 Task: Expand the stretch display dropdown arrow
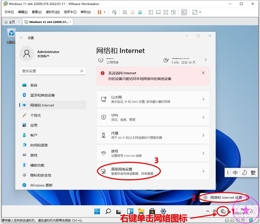click(200, 12)
